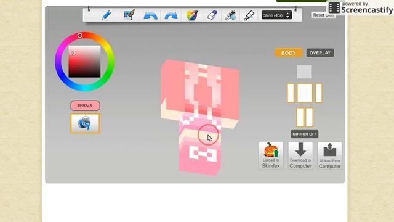Viewport: 394px width, 222px height.
Task: Select the Eraser tool
Action: pos(212,15)
